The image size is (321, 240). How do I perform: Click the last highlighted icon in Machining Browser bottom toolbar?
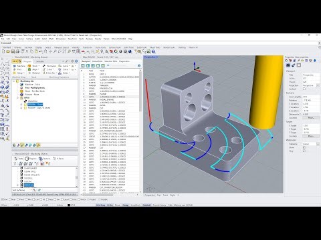click(x=38, y=145)
